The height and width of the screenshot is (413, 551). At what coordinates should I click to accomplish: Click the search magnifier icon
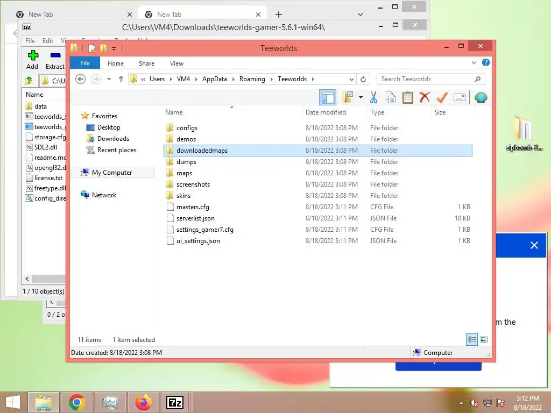pyautogui.click(x=477, y=79)
